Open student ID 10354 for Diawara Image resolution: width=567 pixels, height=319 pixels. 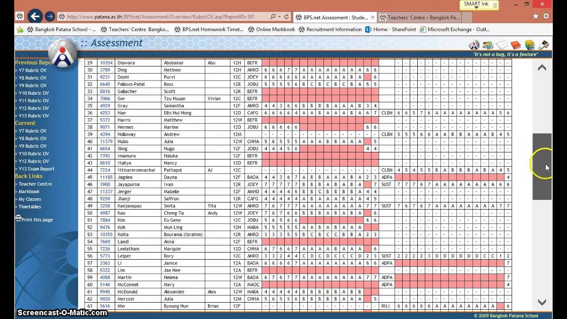(106, 63)
